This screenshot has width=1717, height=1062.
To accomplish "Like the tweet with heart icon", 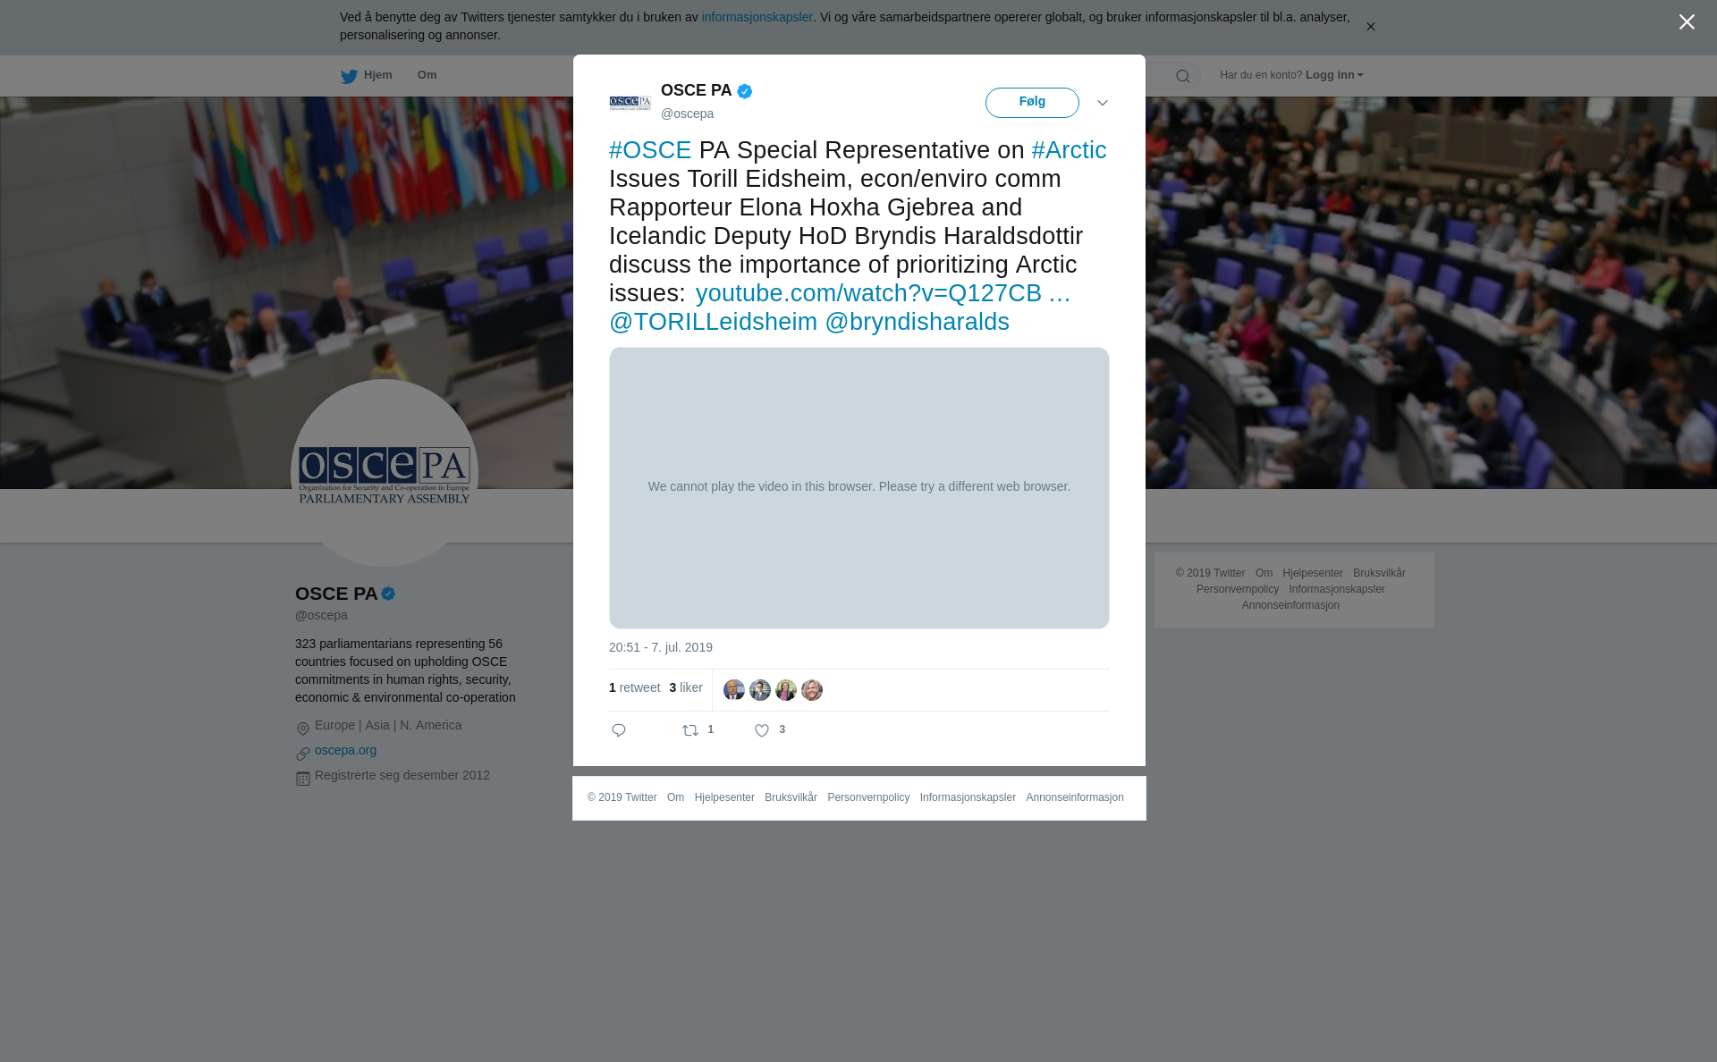I will (762, 730).
